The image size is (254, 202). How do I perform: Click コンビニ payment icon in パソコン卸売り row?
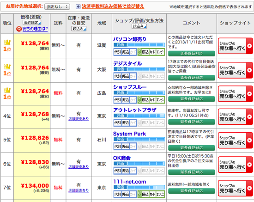click(160, 52)
